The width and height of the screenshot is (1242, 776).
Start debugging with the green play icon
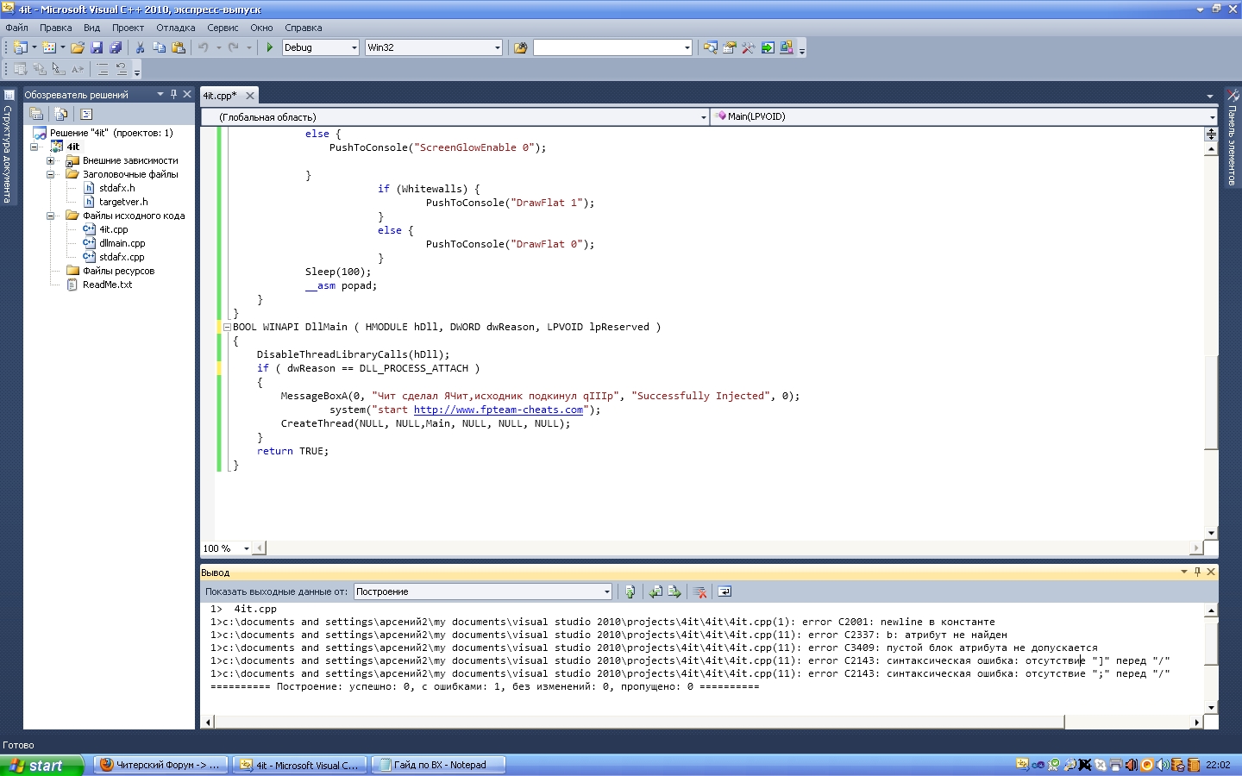[270, 47]
